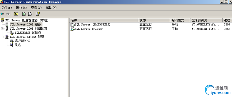232x97 pixels.
Task: Sort by the 登录身份为 column header
Action: (206, 20)
